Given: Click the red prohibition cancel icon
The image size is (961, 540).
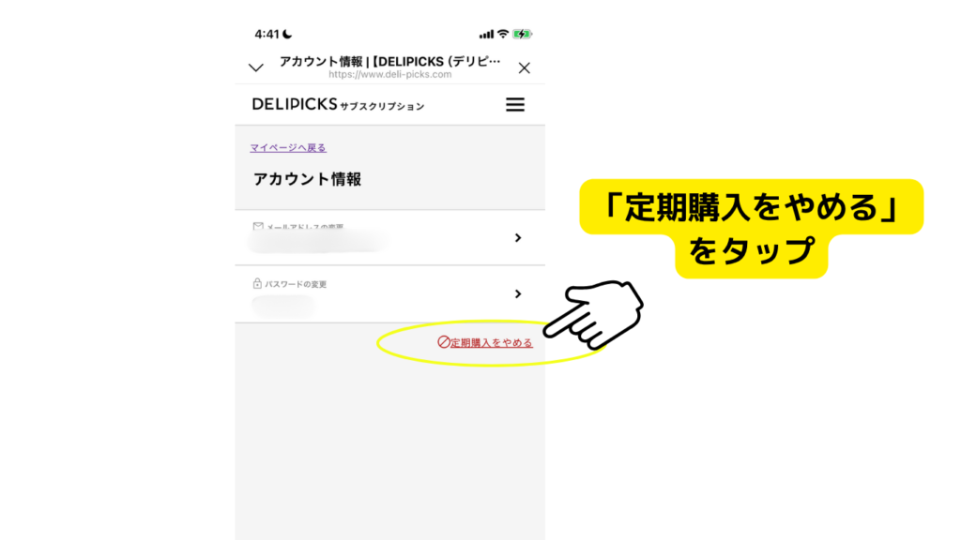Looking at the screenshot, I should 444,341.
